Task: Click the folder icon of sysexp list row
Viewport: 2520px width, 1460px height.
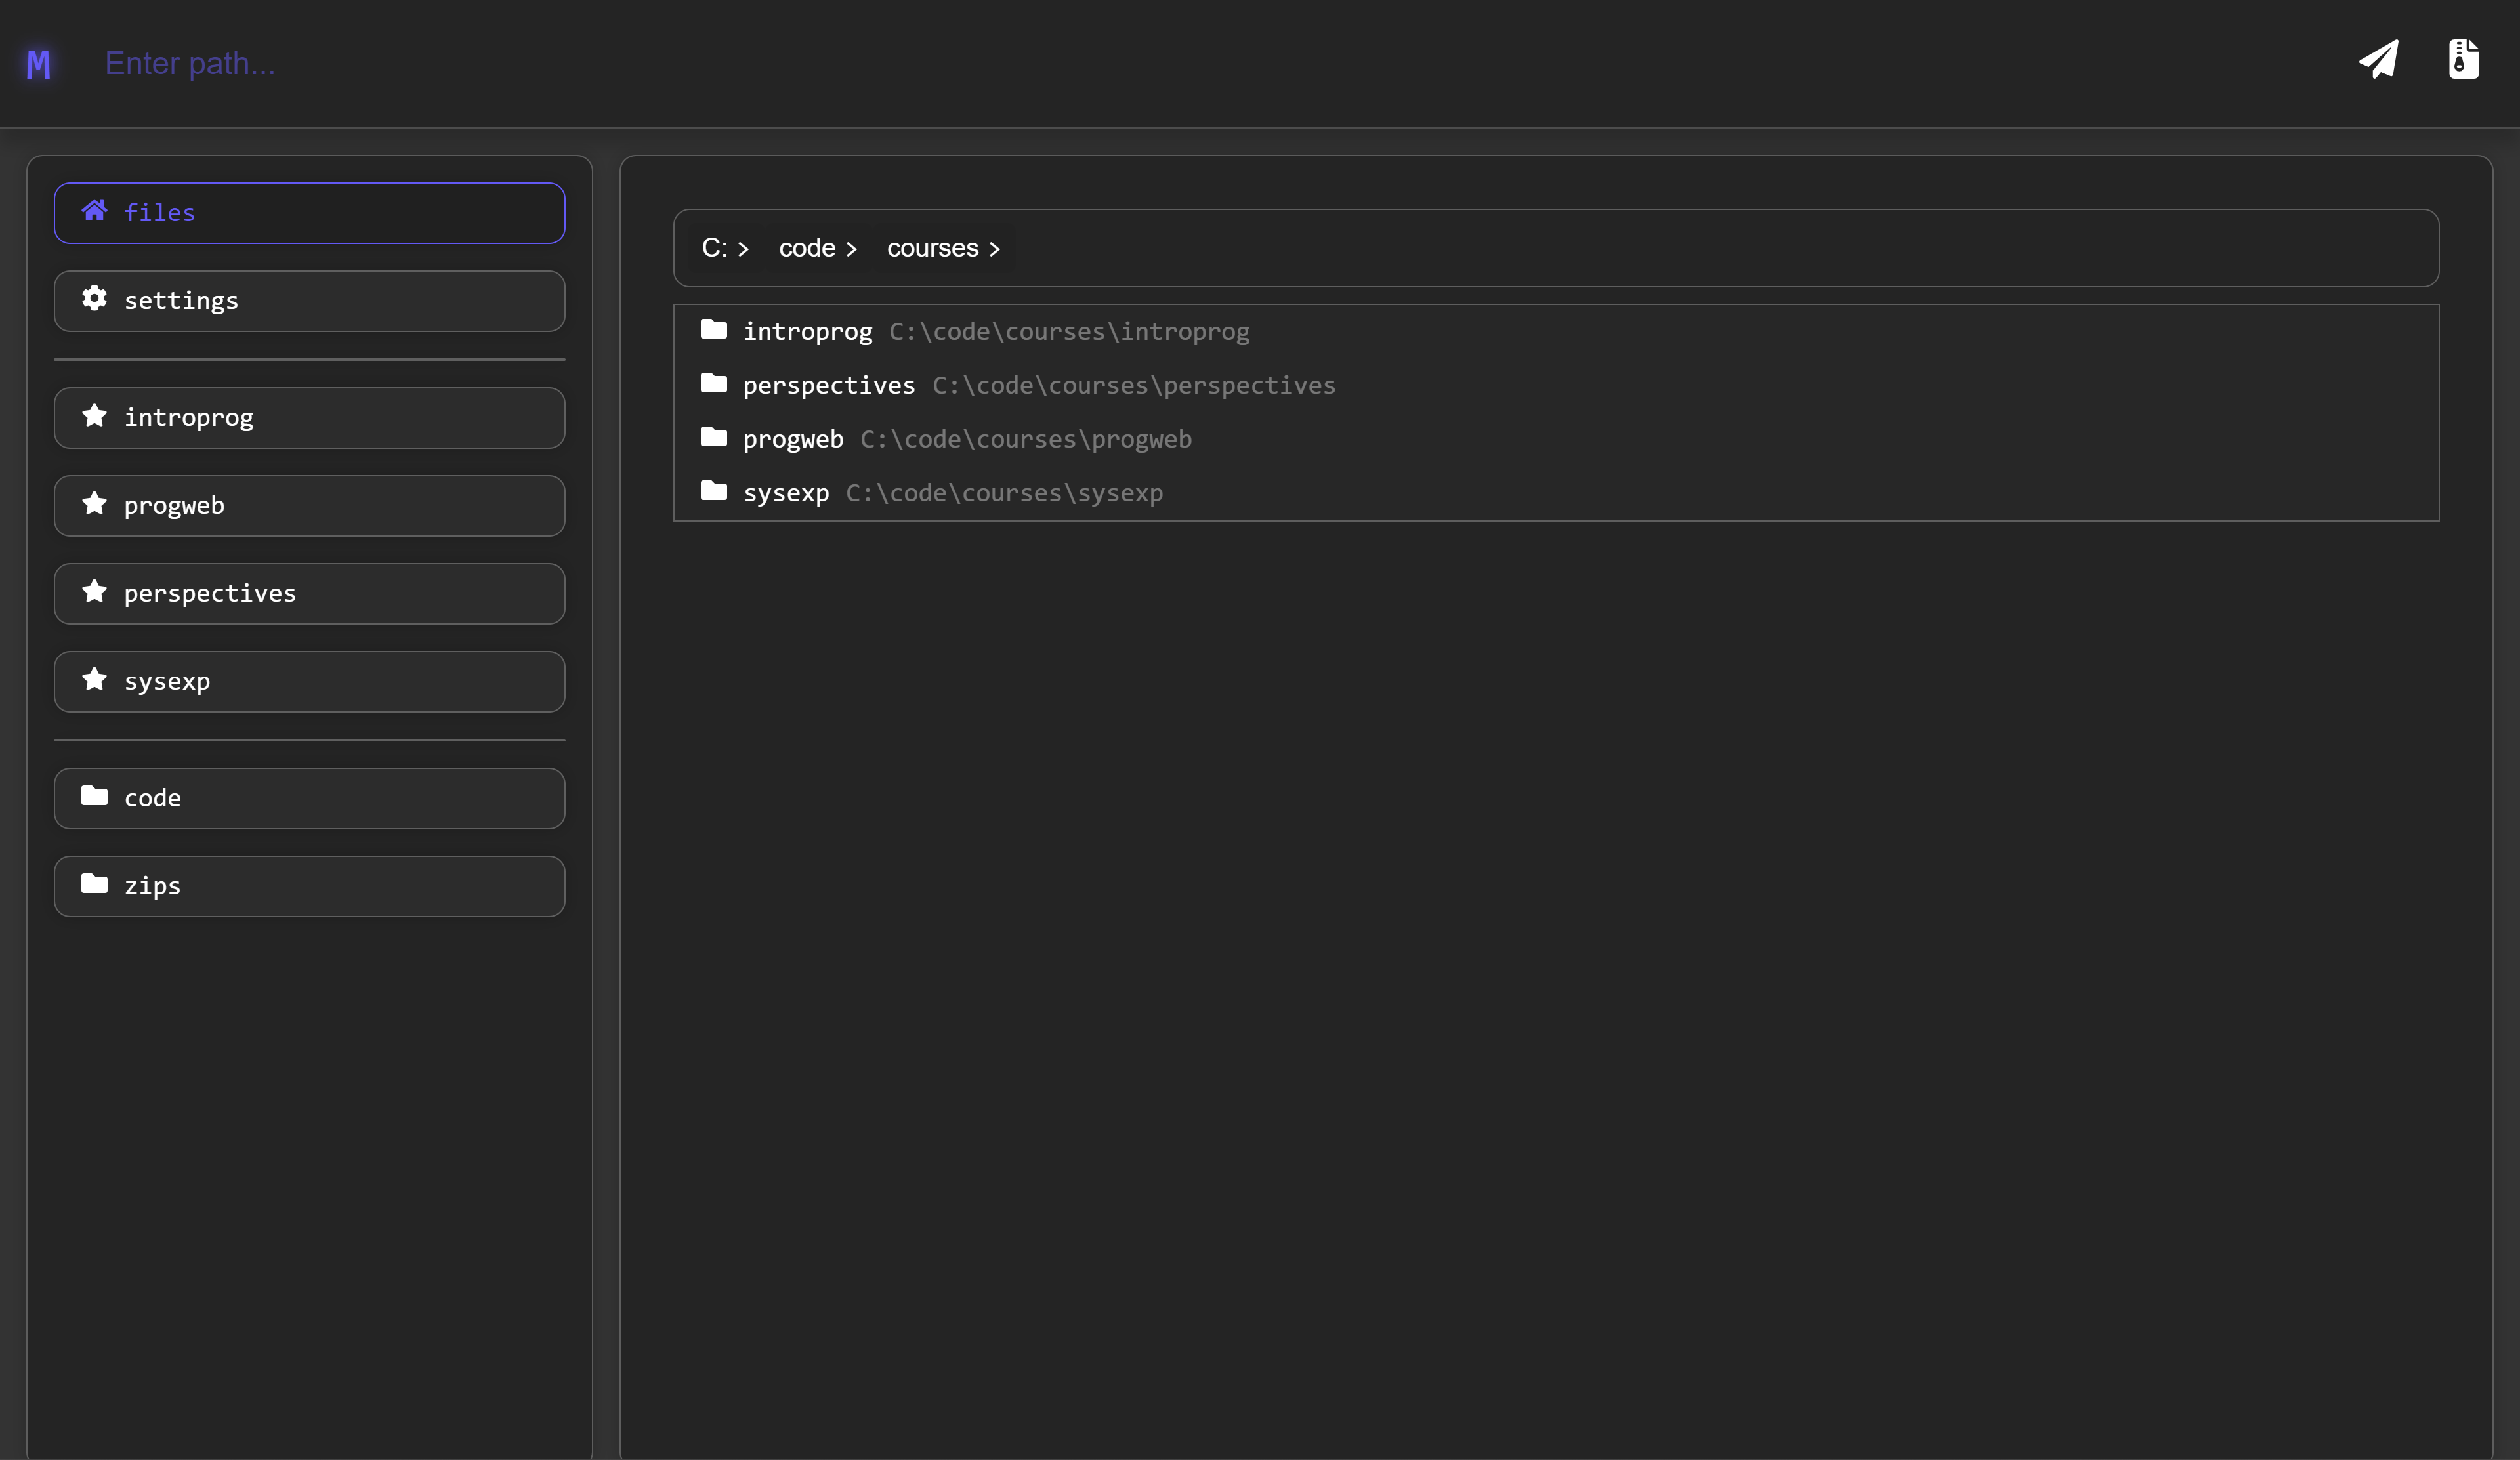Action: [x=714, y=491]
